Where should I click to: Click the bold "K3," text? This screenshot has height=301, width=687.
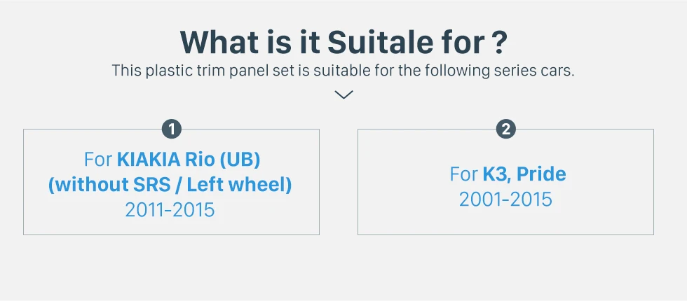pos(497,174)
